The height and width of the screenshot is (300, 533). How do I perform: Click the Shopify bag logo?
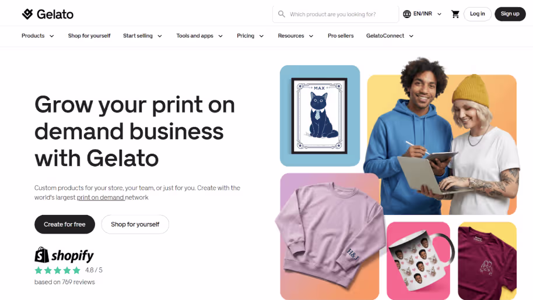(x=42, y=255)
